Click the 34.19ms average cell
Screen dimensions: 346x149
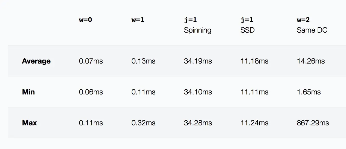pos(198,61)
